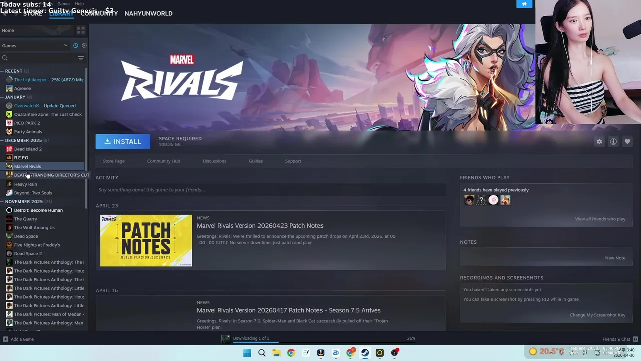The height and width of the screenshot is (361, 641).
Task: Open Version 20260417 Patch Notes Season 7.5
Action: pyautogui.click(x=288, y=310)
